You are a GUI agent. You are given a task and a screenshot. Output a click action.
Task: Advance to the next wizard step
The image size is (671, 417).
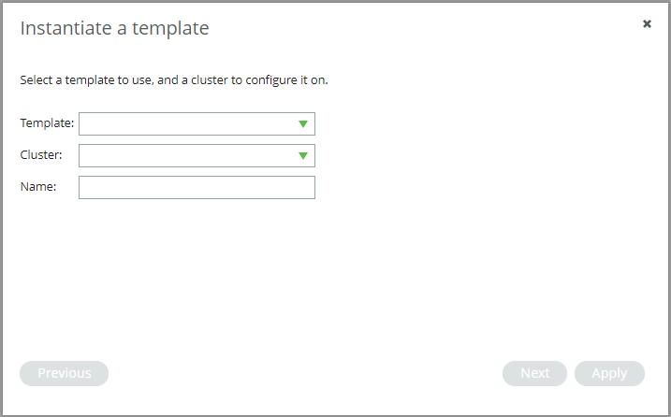(535, 373)
